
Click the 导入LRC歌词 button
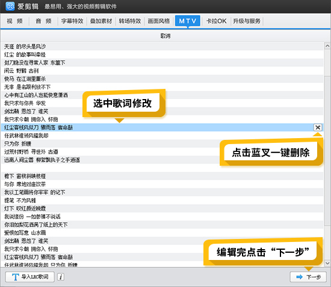click(x=29, y=277)
